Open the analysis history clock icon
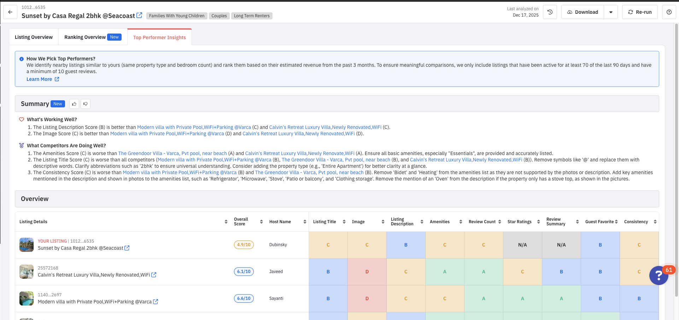This screenshot has height=320, width=679. [550, 12]
